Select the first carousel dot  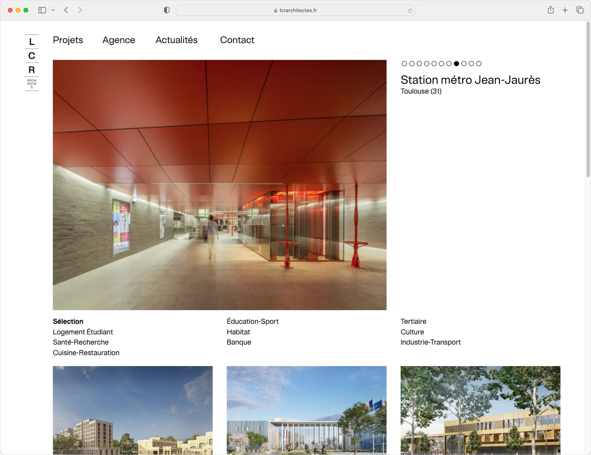[x=404, y=64]
